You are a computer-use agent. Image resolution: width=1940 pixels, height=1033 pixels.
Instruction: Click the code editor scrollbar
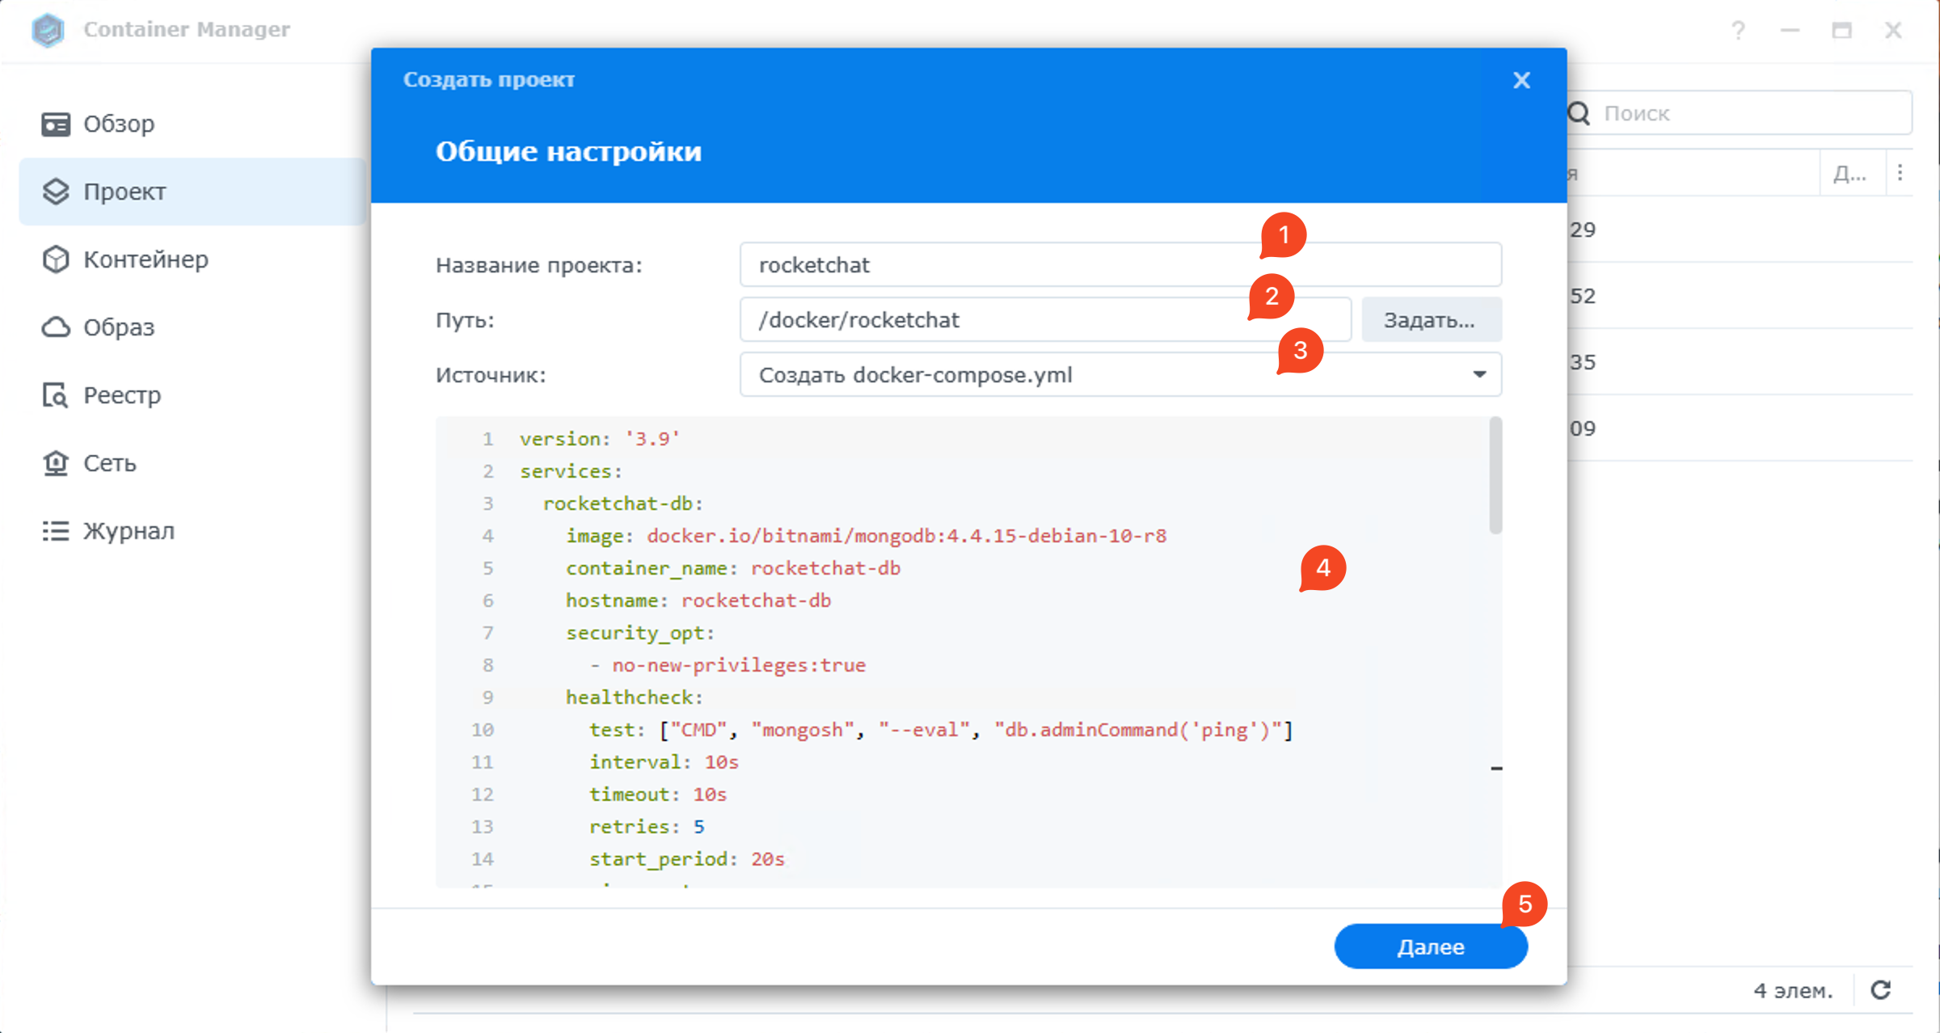(x=1495, y=475)
